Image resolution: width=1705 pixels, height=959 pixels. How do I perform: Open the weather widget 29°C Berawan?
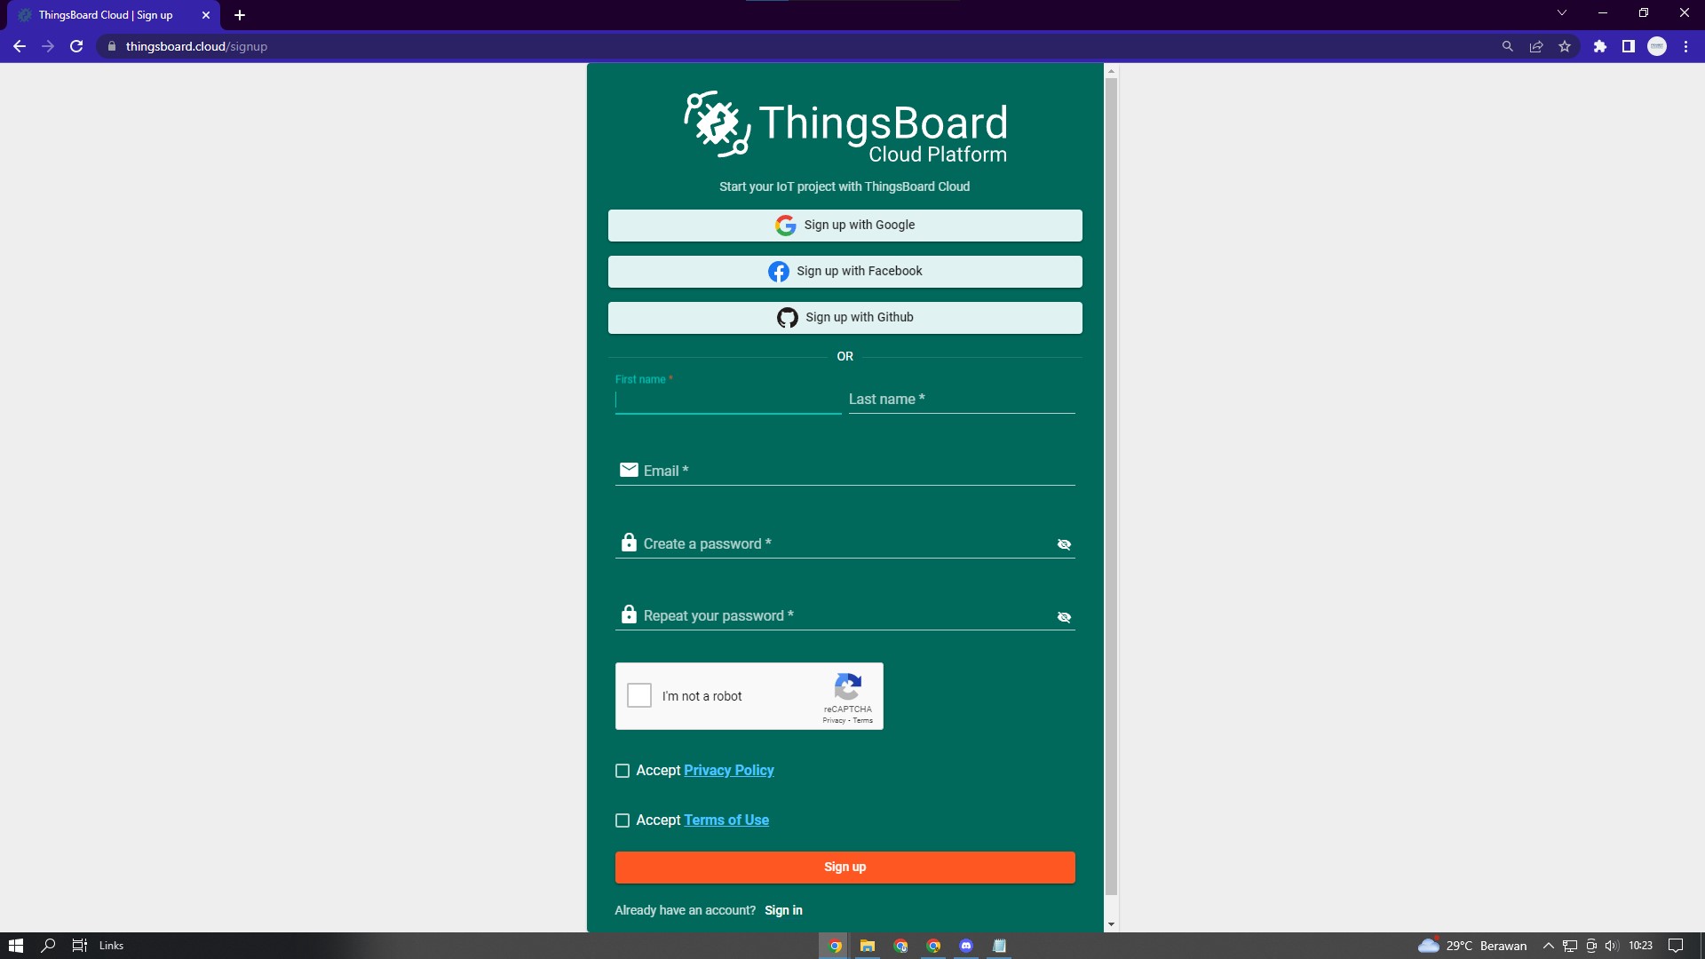tap(1472, 946)
